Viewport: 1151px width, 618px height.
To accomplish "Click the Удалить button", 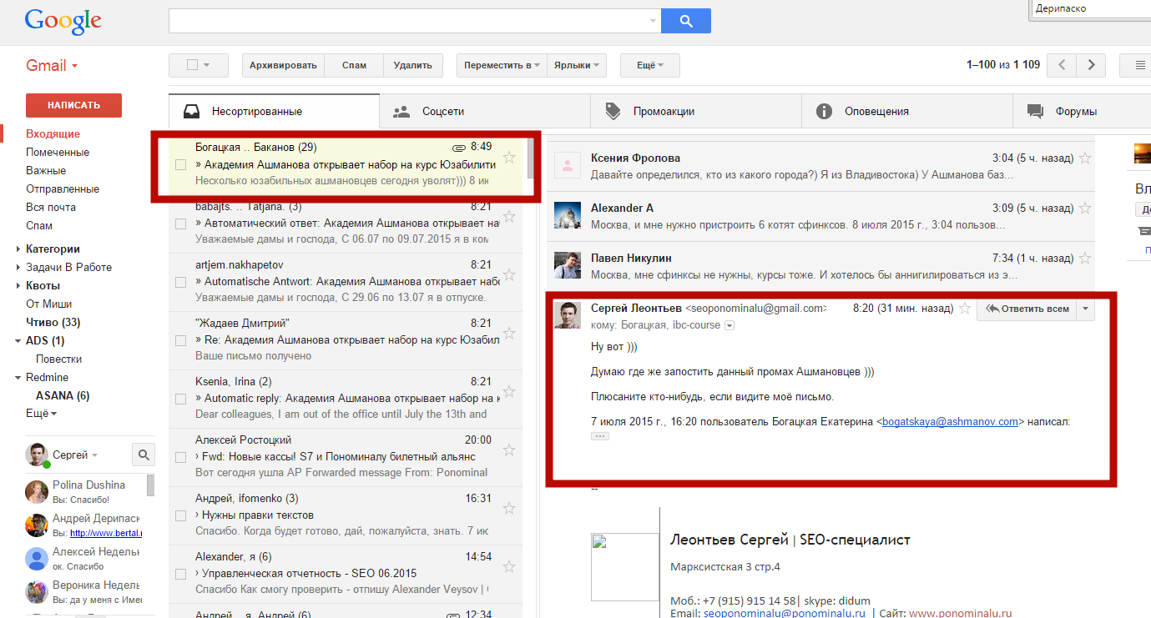I will (x=412, y=65).
